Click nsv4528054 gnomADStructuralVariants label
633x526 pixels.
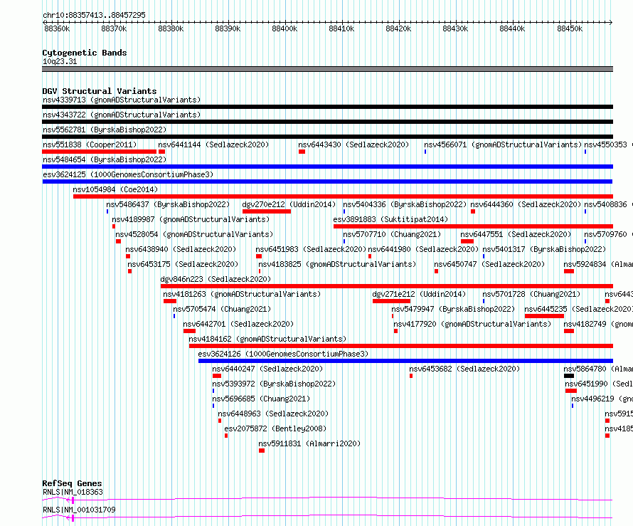pos(194,234)
